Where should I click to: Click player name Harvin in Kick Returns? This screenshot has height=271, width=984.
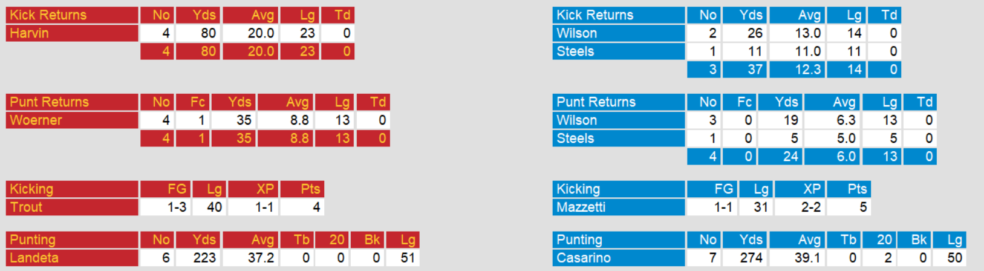(29, 33)
